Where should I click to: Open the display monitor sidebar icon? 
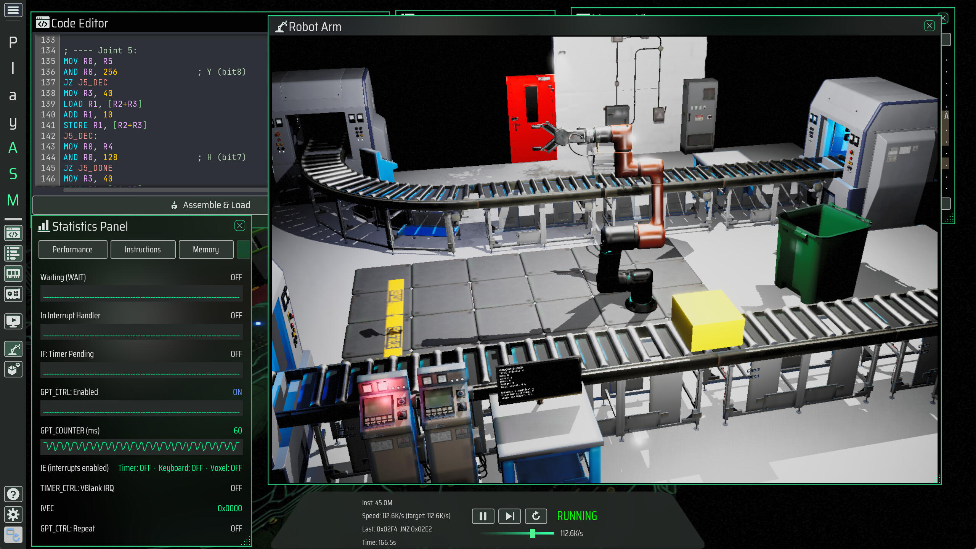tap(13, 321)
